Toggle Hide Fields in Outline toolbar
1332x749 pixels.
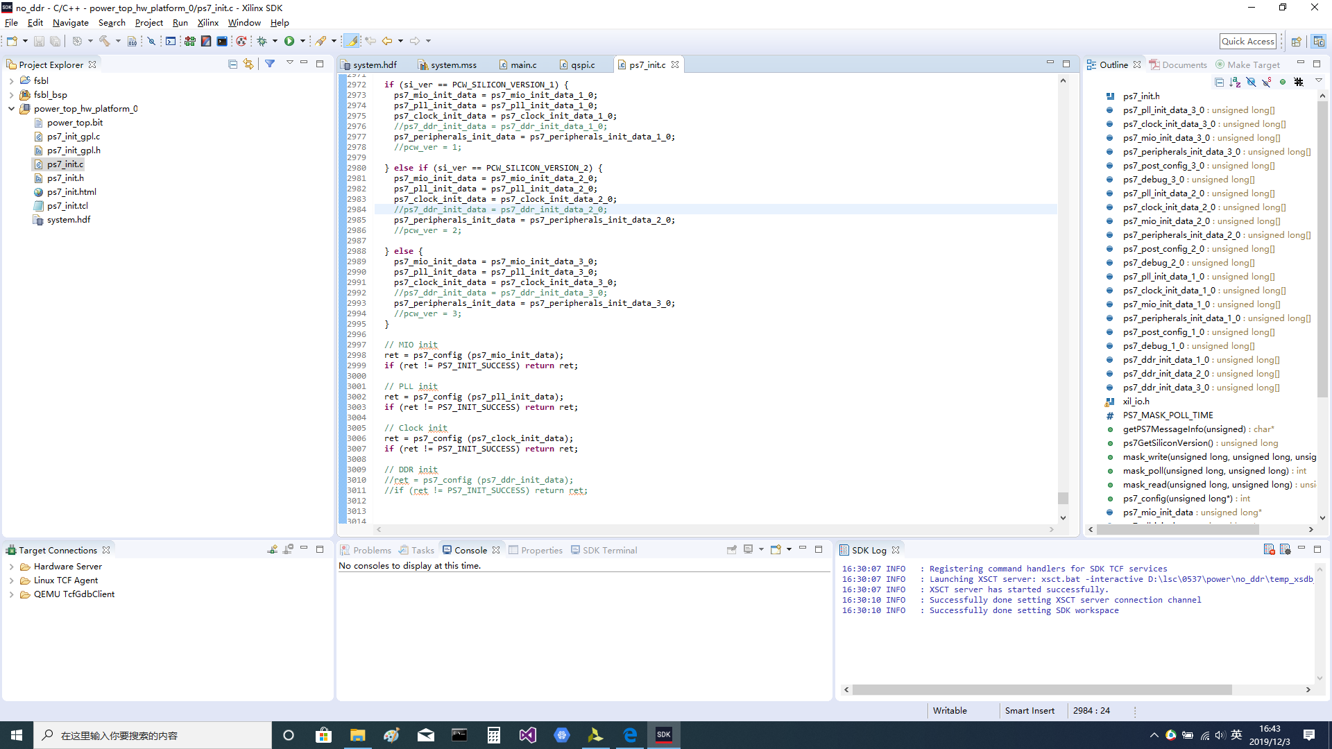click(x=1251, y=82)
